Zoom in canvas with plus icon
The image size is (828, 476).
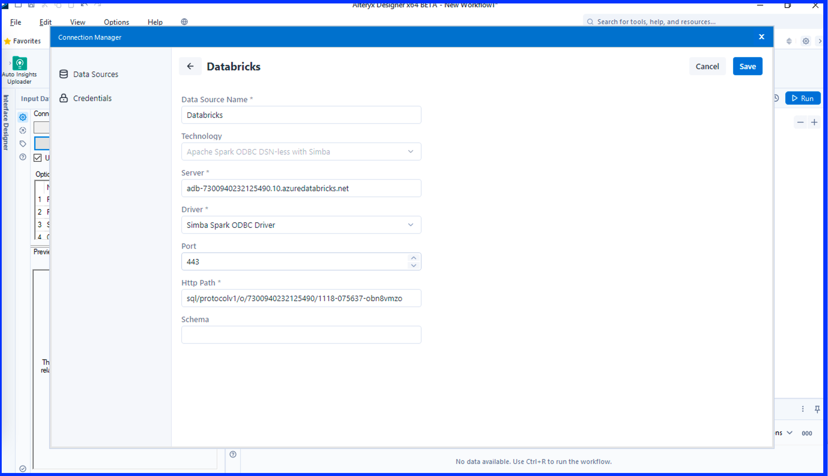814,123
